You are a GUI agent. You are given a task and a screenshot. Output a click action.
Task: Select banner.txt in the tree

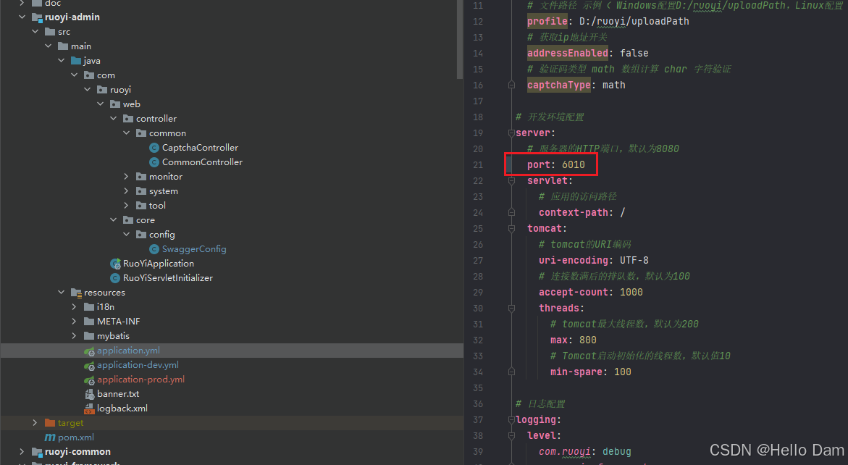pyautogui.click(x=118, y=394)
